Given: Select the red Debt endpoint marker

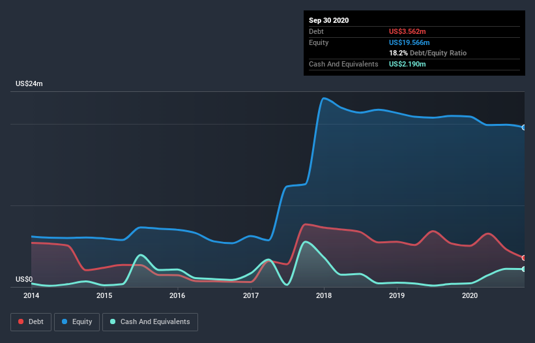Looking at the screenshot, I should coord(524,258).
